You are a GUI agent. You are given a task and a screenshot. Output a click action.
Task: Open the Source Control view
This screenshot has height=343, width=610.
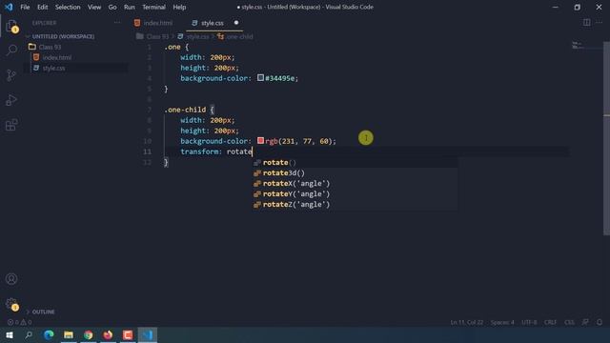(x=11, y=74)
